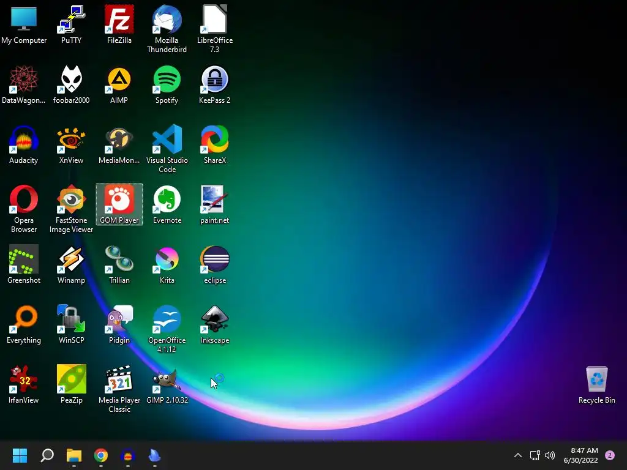The image size is (627, 470).
Task: Select the Trillian shortcut
Action: point(119,264)
